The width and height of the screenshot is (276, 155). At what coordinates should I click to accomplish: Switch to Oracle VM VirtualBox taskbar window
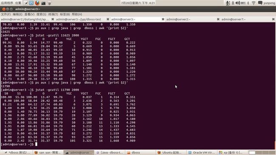coord(202,152)
